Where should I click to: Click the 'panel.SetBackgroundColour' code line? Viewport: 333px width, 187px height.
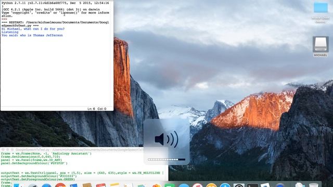pyautogui.click(x=34, y=163)
